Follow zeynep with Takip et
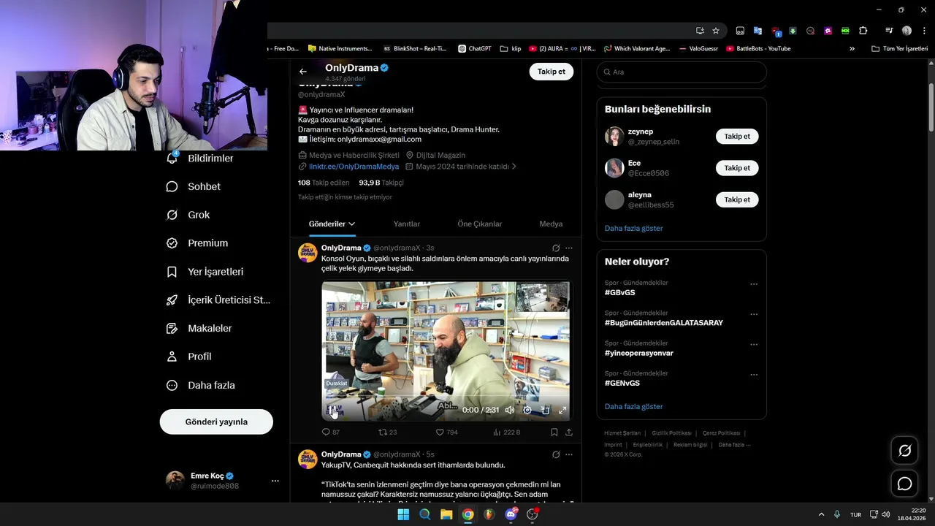 click(x=737, y=137)
